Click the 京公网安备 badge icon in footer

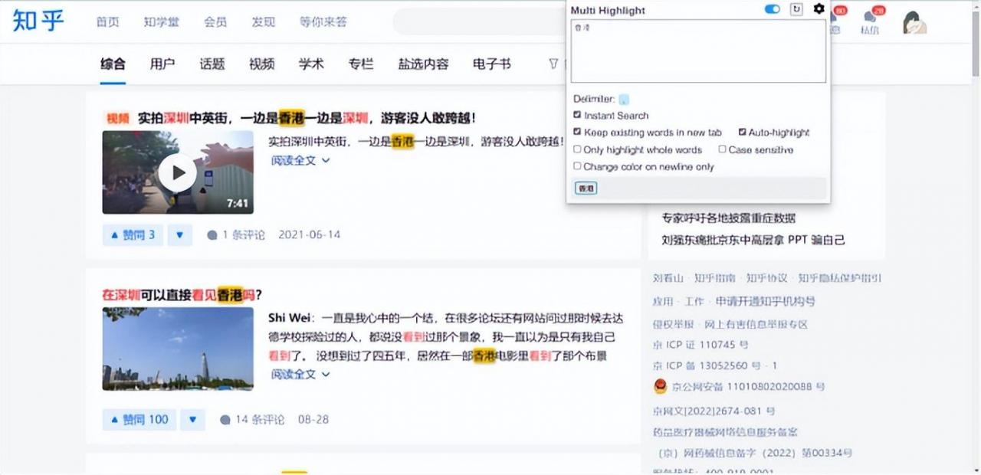point(659,386)
